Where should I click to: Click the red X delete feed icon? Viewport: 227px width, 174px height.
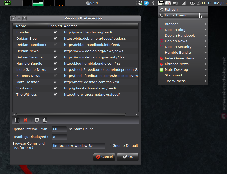pyautogui.click(x=26, y=120)
